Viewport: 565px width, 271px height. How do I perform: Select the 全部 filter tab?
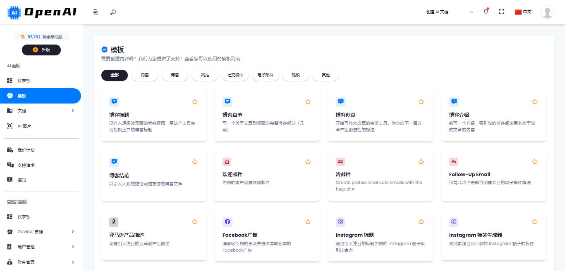coord(115,75)
